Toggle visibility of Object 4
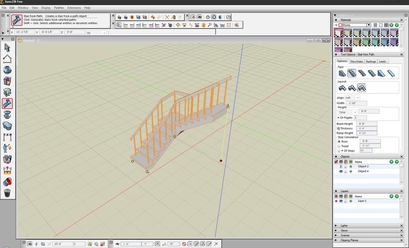 (x=341, y=171)
